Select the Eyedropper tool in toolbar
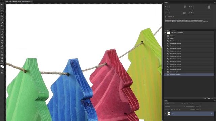 (2, 19)
